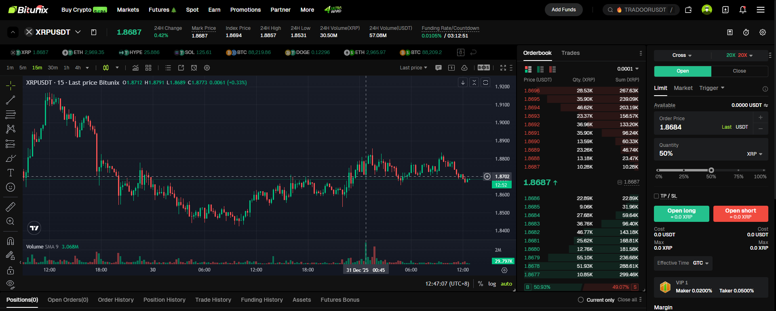Switch to Trades tab in orderbook

(x=570, y=53)
